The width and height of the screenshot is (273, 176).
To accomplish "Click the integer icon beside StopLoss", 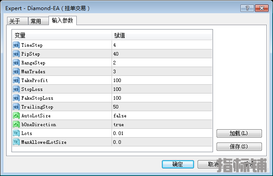I will pos(16,89).
